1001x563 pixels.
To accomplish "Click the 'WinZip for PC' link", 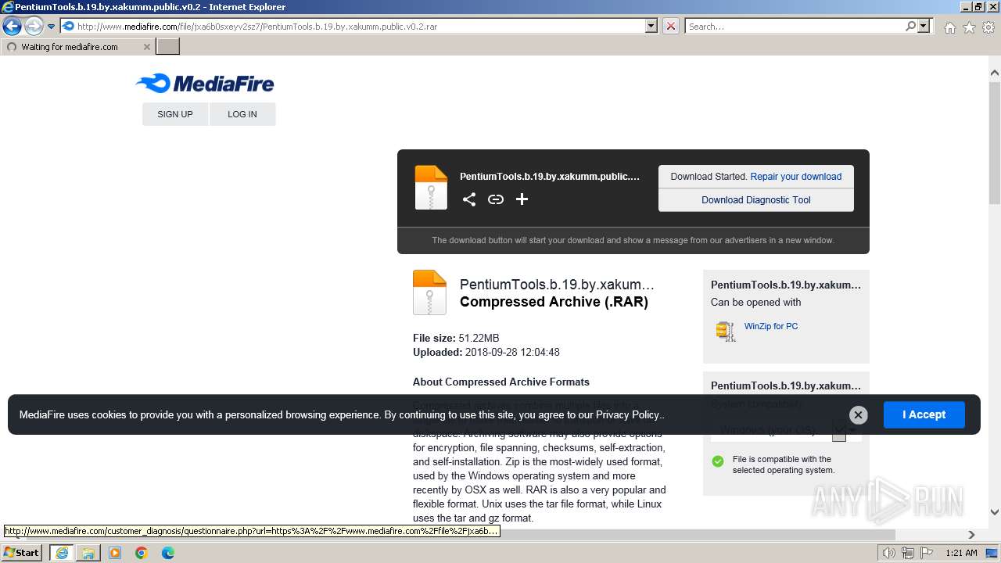I will [x=771, y=326].
